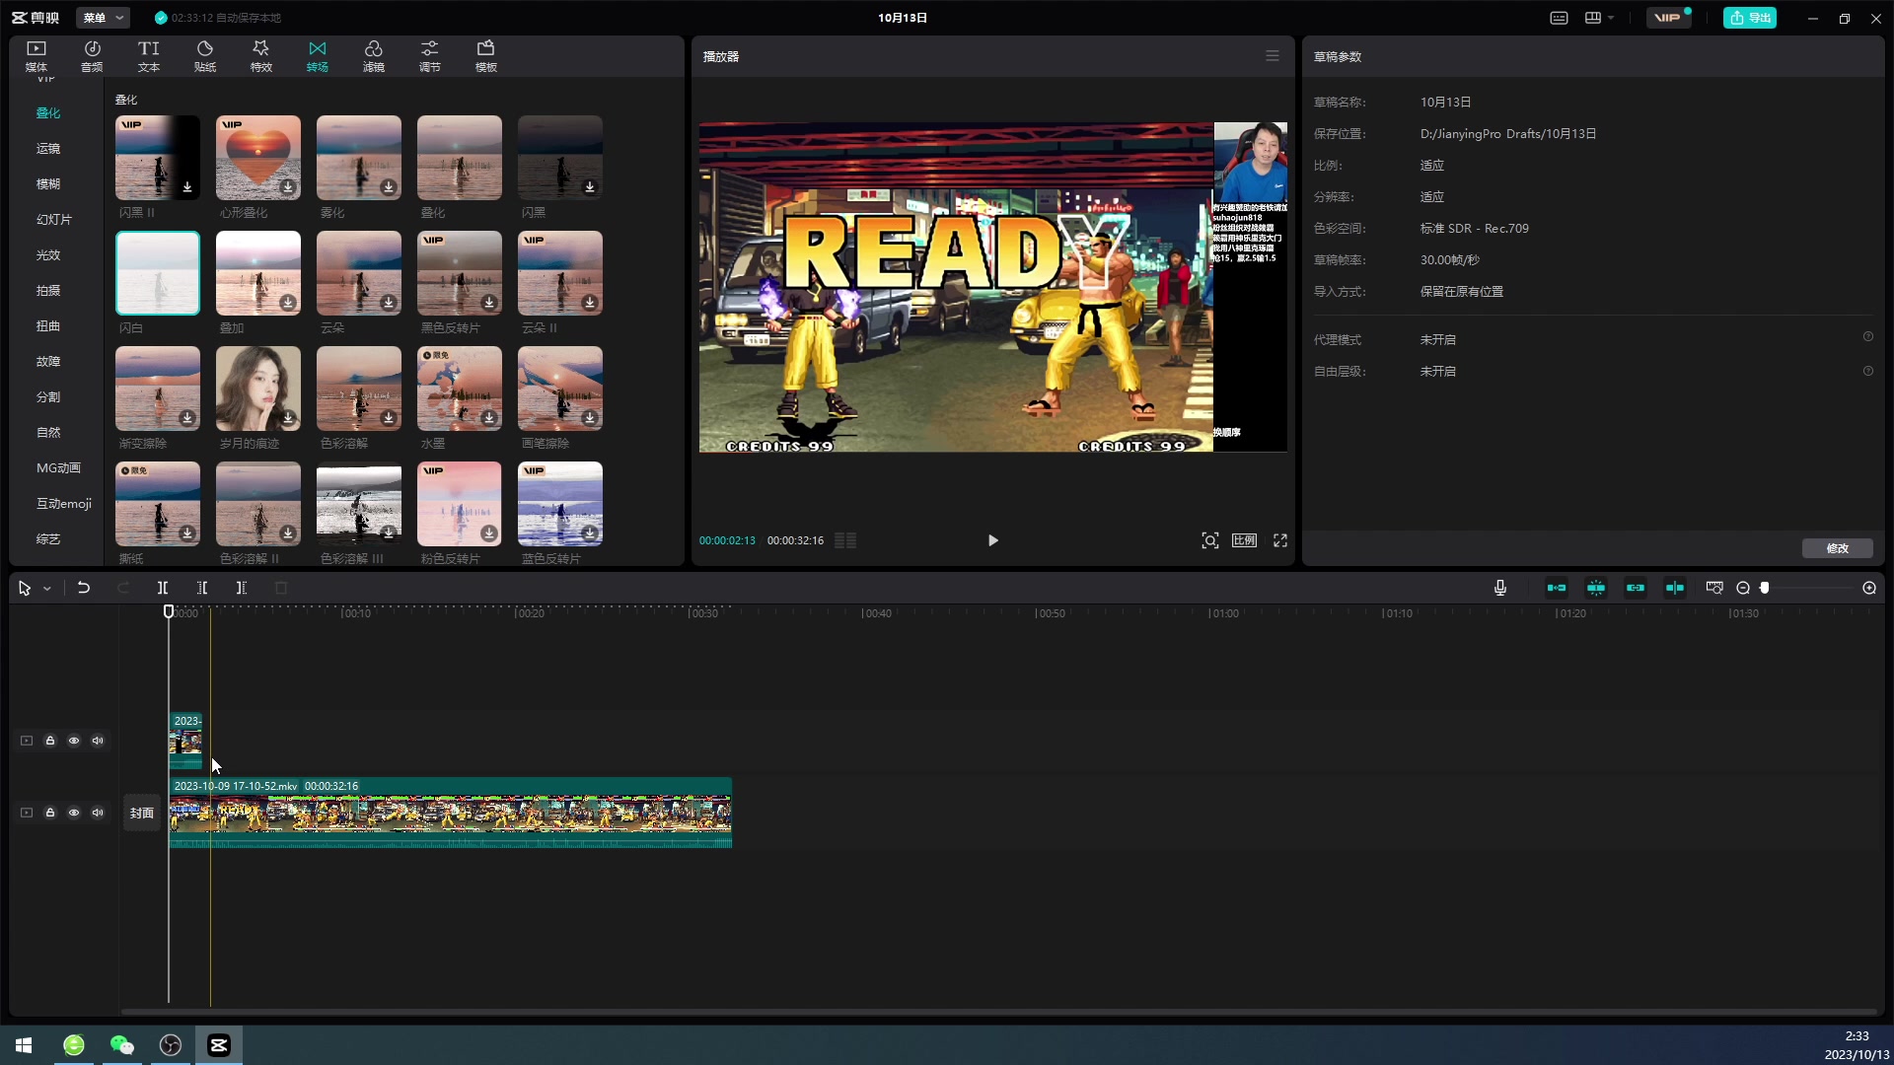Open the 模板 templates tab icon
This screenshot has width=1894, height=1065.
tap(485, 48)
